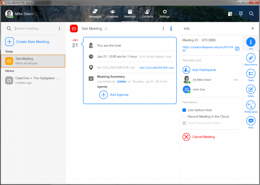Click the Add Participants icon
260x185 pixels.
pos(186,70)
